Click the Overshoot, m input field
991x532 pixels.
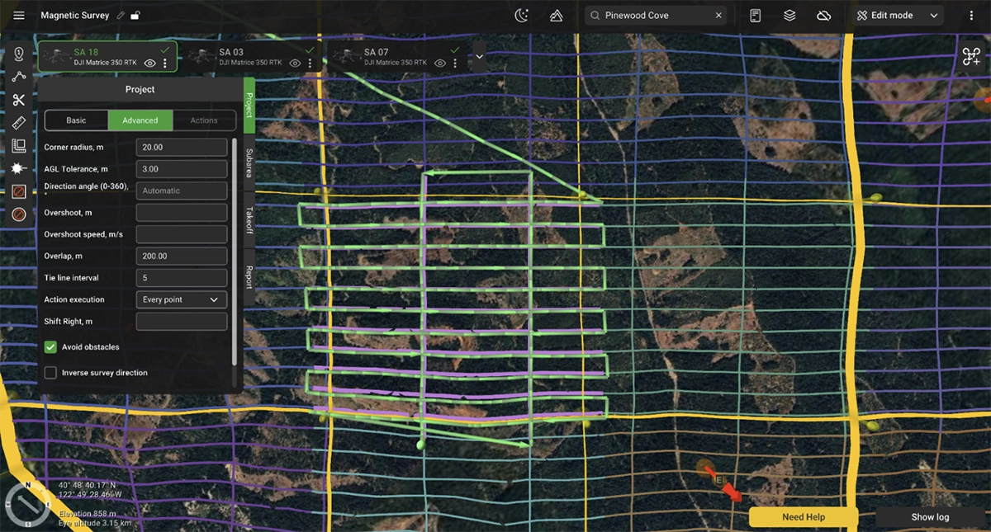pyautogui.click(x=182, y=213)
